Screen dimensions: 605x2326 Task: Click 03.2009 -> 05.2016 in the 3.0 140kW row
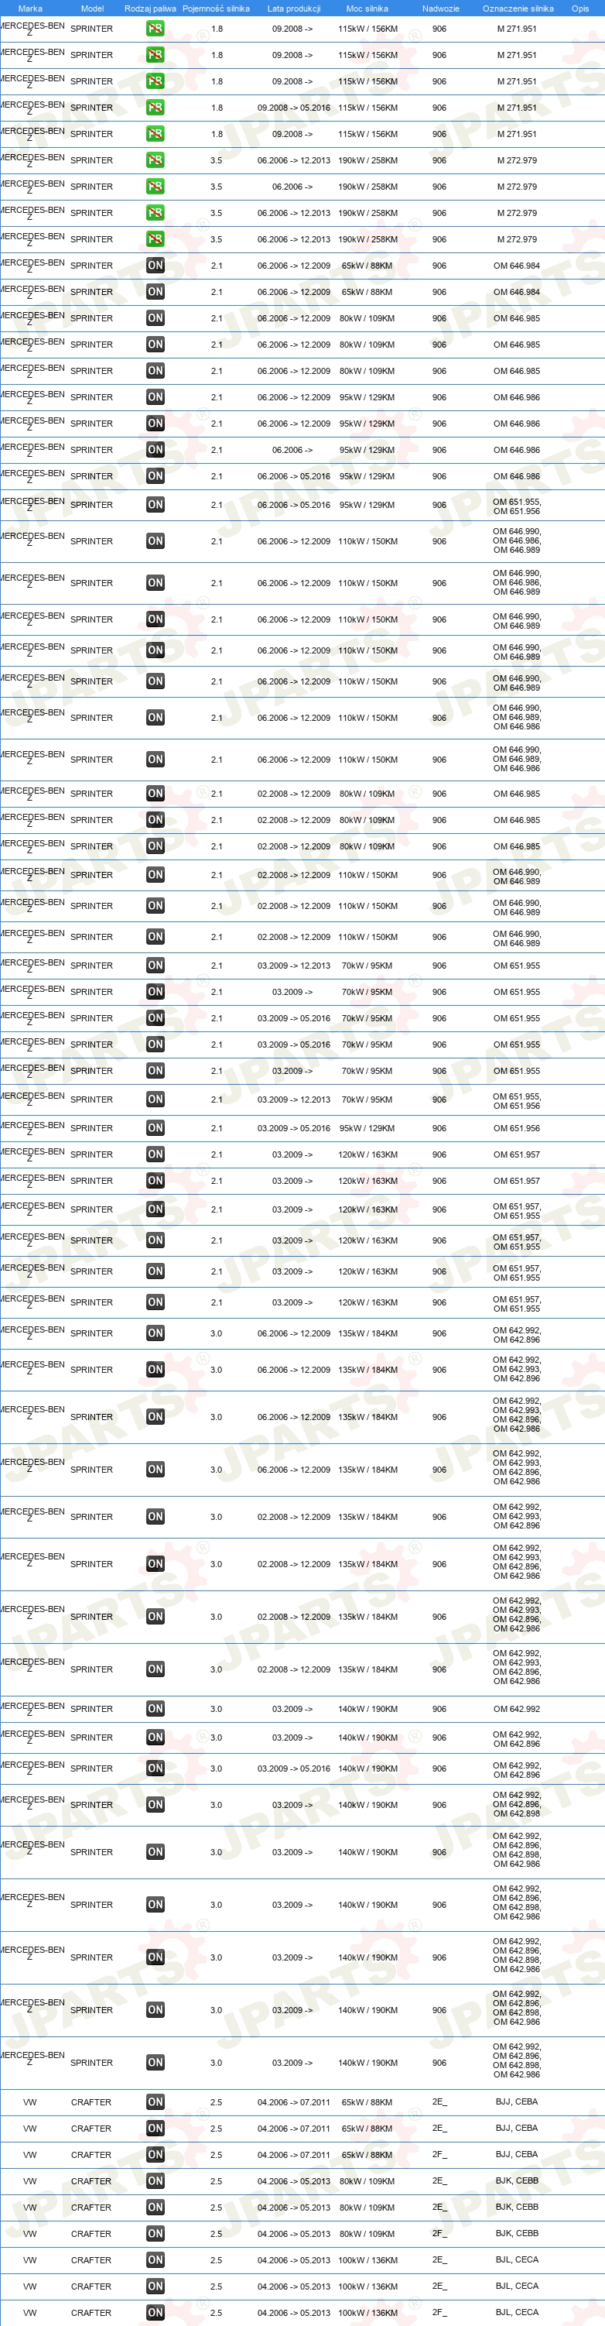coord(294,1768)
